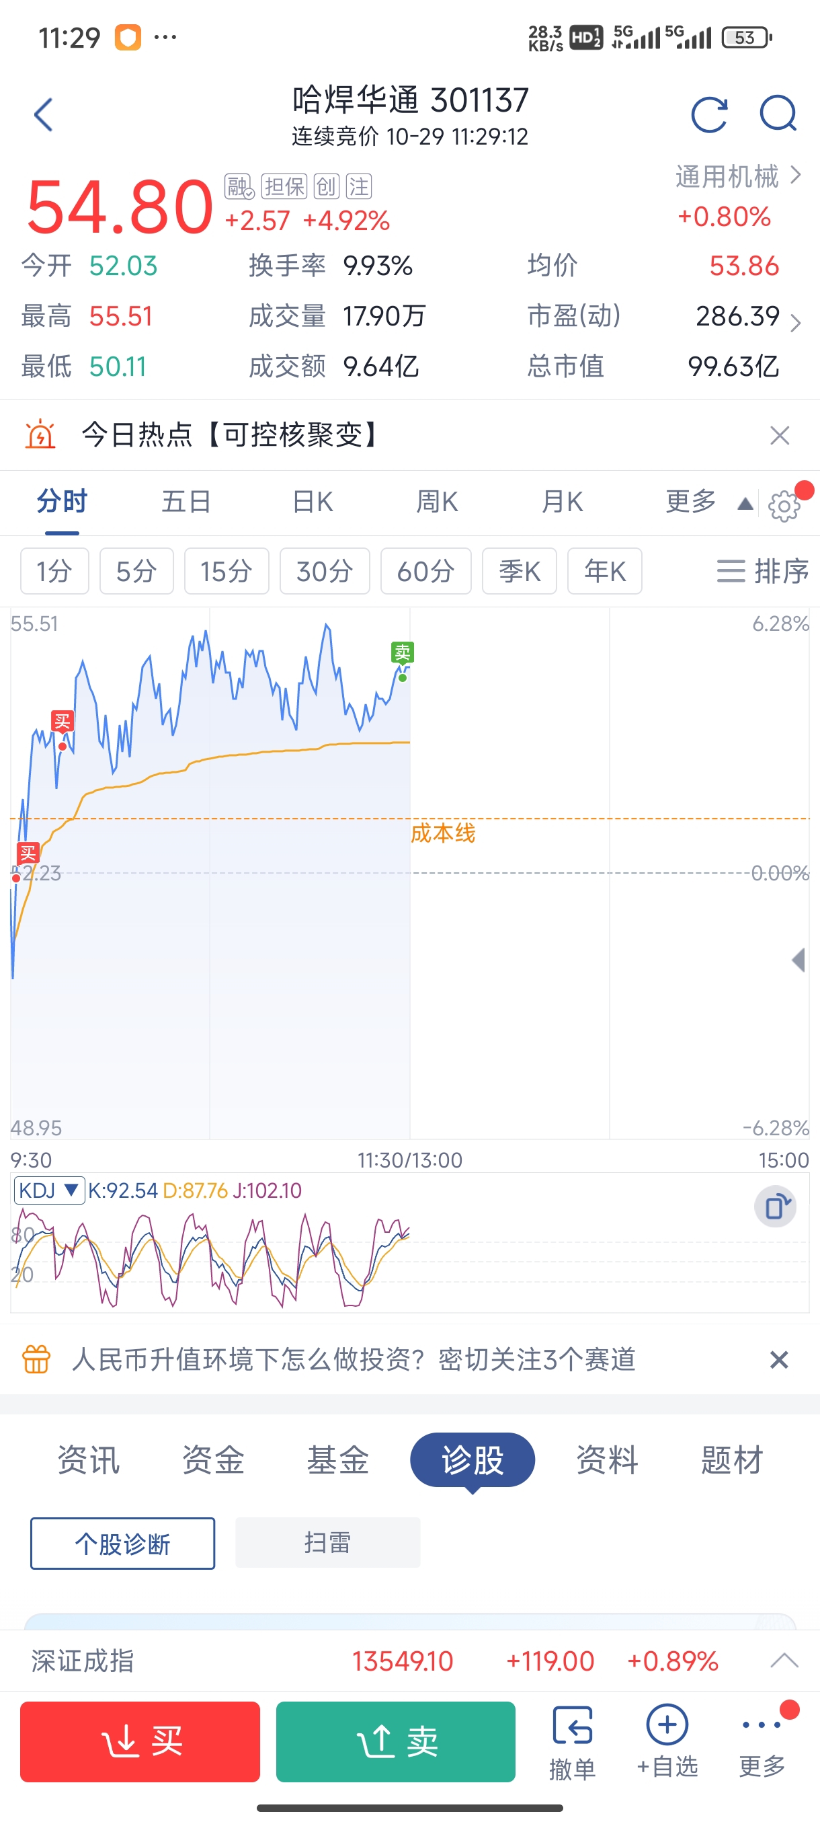Open the 排序 sort options
Viewport: 820px width, 1824px height.
(x=763, y=571)
